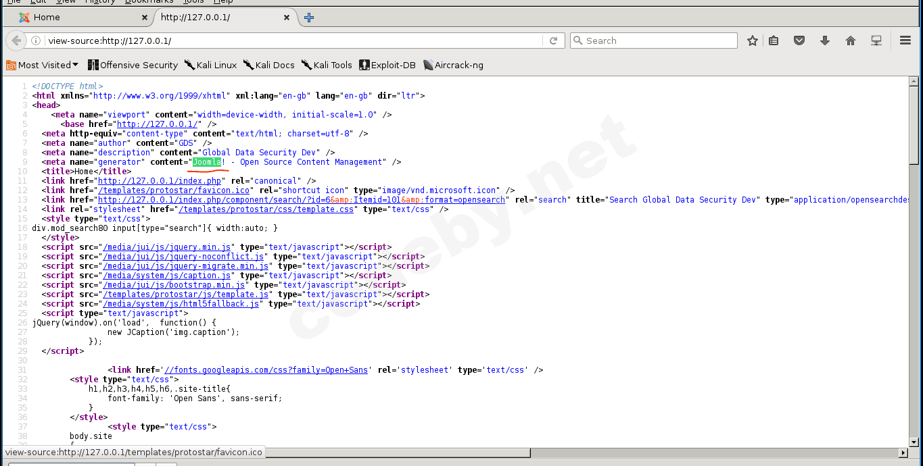Image resolution: width=923 pixels, height=466 pixels.
Task: Reload the page with the refresh icon
Action: (553, 41)
